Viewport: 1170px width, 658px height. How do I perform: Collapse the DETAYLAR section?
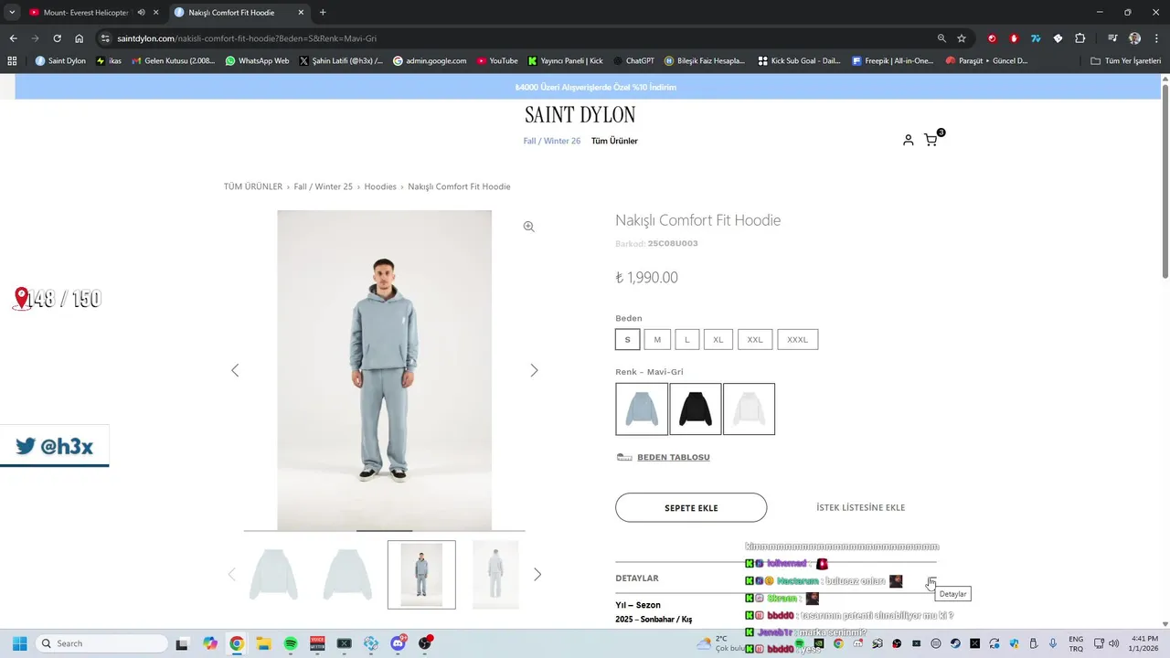775,578
